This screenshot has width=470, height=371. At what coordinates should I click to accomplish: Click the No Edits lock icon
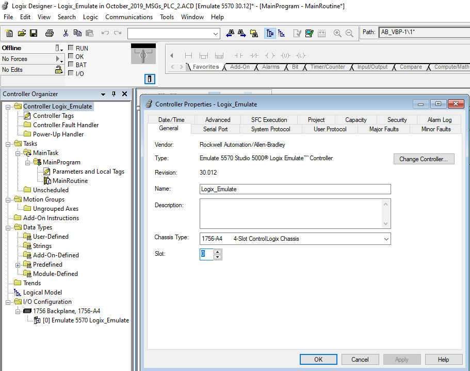pyautogui.click(x=59, y=70)
